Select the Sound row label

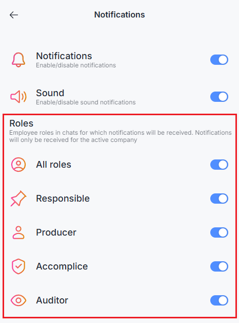[50, 93]
